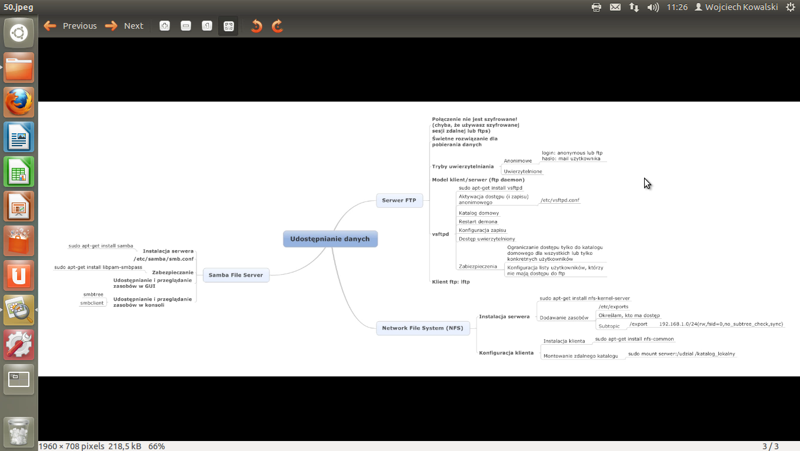Image resolution: width=800 pixels, height=451 pixels.
Task: Go to the Previous image
Action: tap(70, 26)
